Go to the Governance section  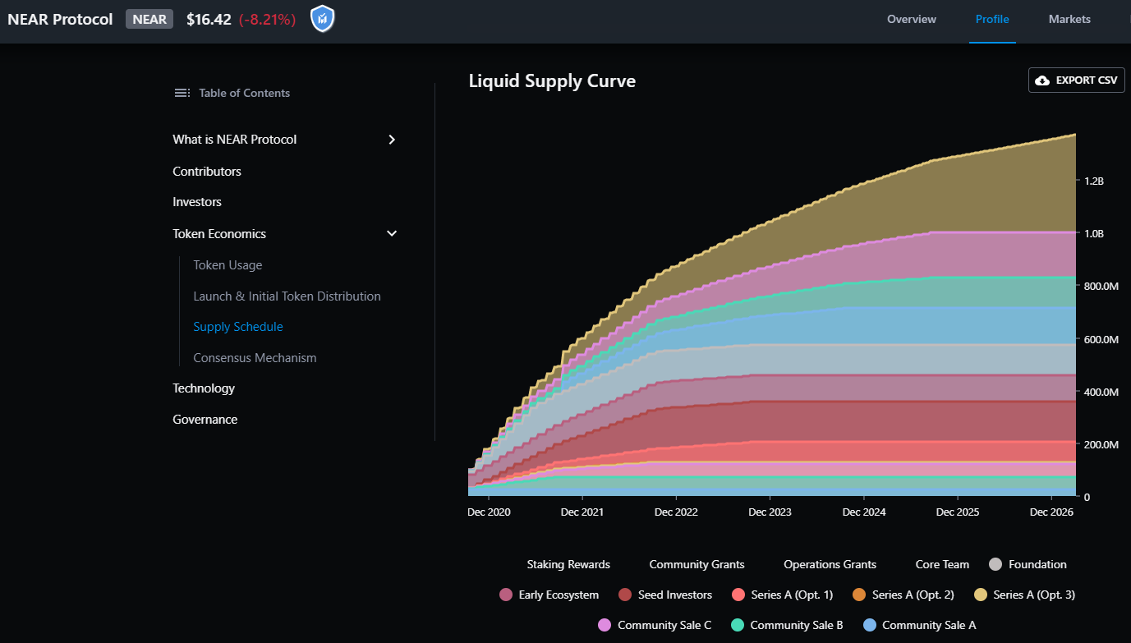point(205,420)
